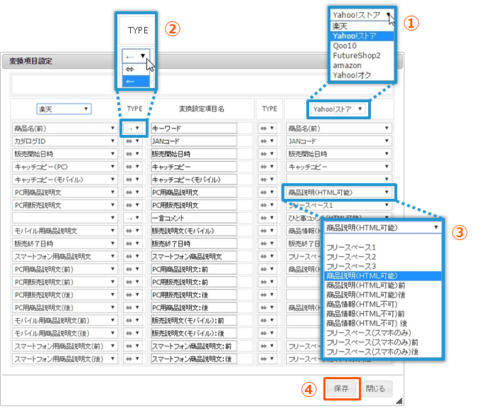The image size is (479, 409).
Task: Open empty Yahoo dropdown in キャッチコピー(モバイル) row
Action: pos(339,180)
